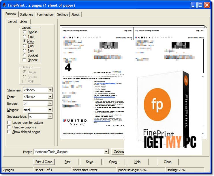Switch to the Jobs sub-tab
214x176 pixels.
(24, 22)
